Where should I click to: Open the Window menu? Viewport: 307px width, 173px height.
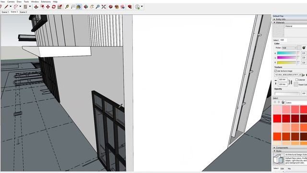pos(35,1)
